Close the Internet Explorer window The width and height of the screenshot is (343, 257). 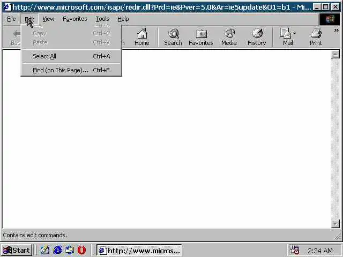coord(335,7)
